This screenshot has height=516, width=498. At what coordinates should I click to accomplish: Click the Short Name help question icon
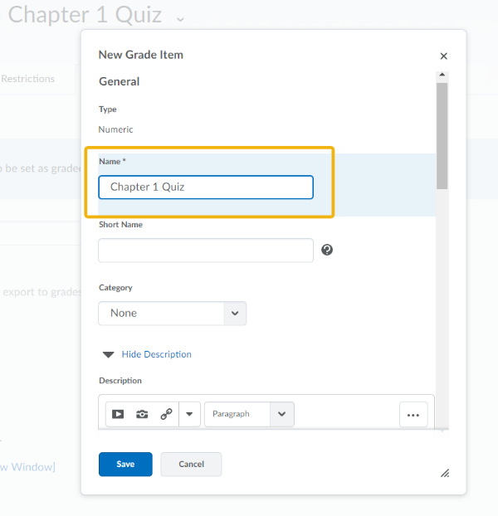coord(327,250)
